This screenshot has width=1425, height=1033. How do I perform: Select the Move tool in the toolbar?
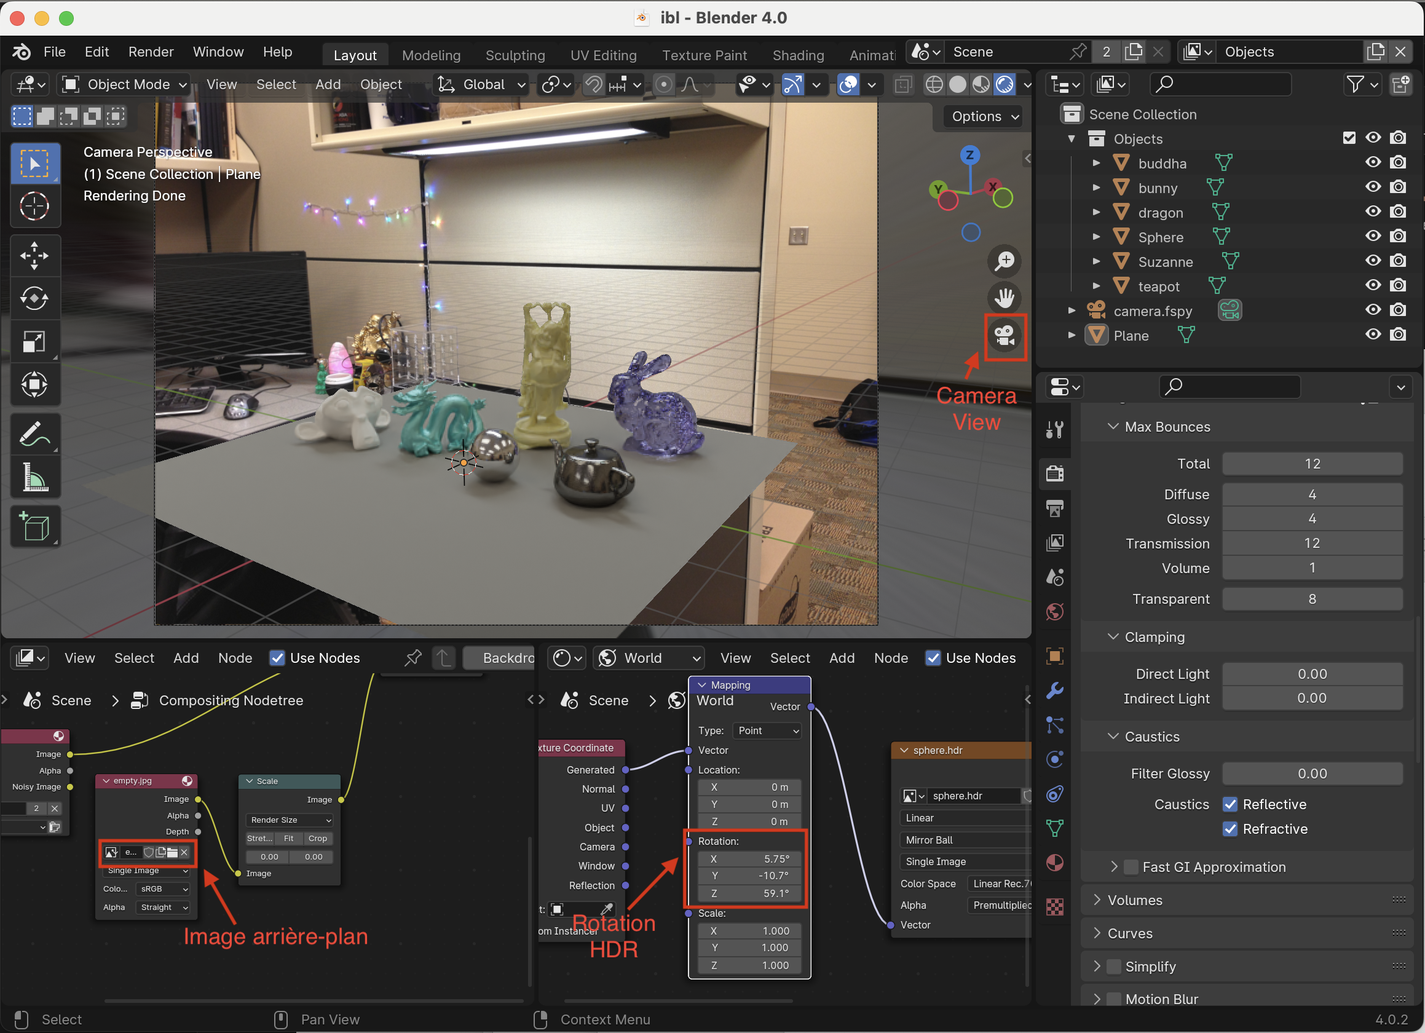coord(34,255)
